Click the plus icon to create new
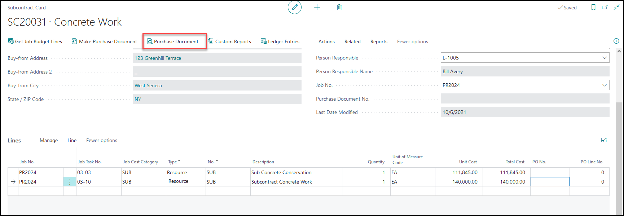The width and height of the screenshot is (624, 216). tap(317, 7)
